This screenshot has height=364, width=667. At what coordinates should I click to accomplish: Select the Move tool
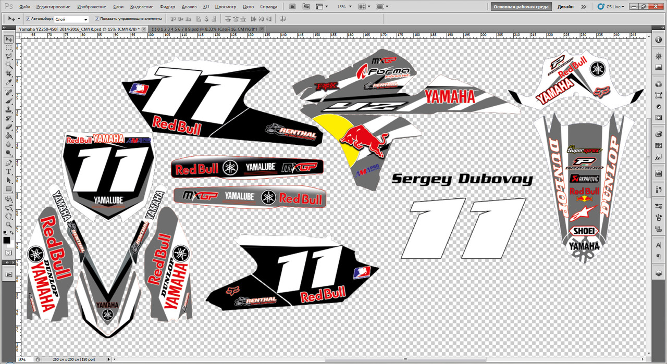pos(9,39)
